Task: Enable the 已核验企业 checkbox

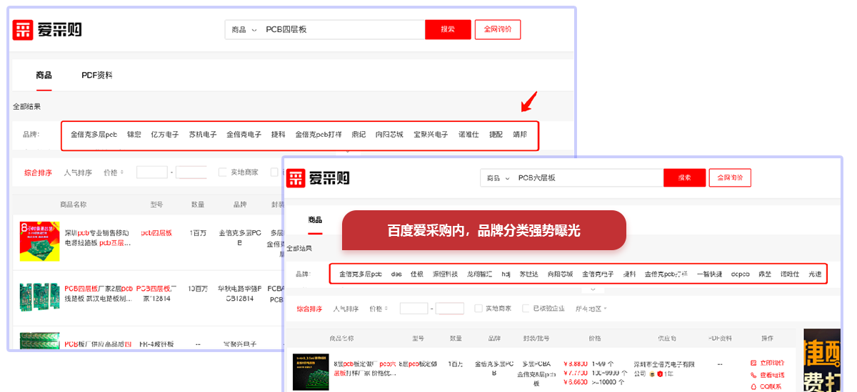Action: click(527, 309)
